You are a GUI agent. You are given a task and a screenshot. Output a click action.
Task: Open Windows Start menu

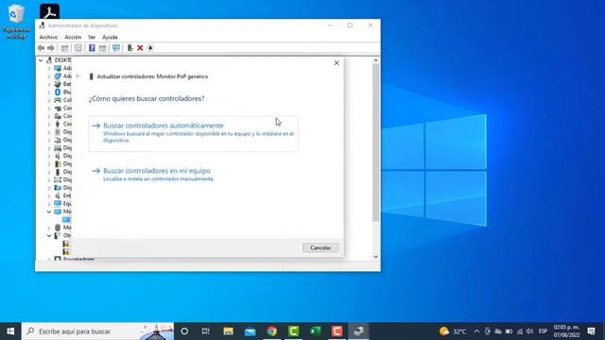pos(10,331)
